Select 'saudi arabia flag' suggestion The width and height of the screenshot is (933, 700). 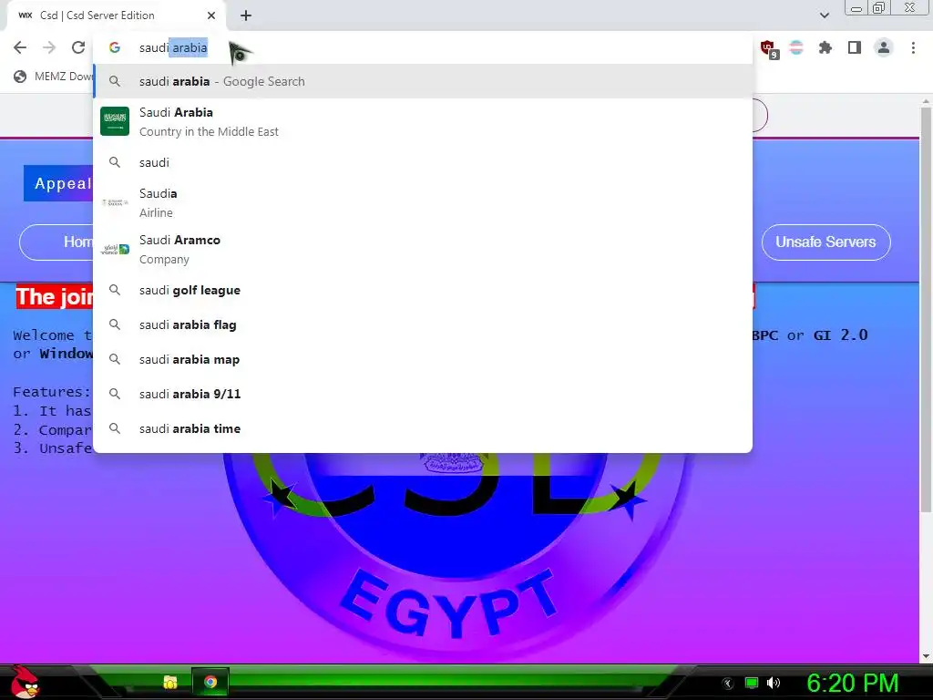[423, 325]
